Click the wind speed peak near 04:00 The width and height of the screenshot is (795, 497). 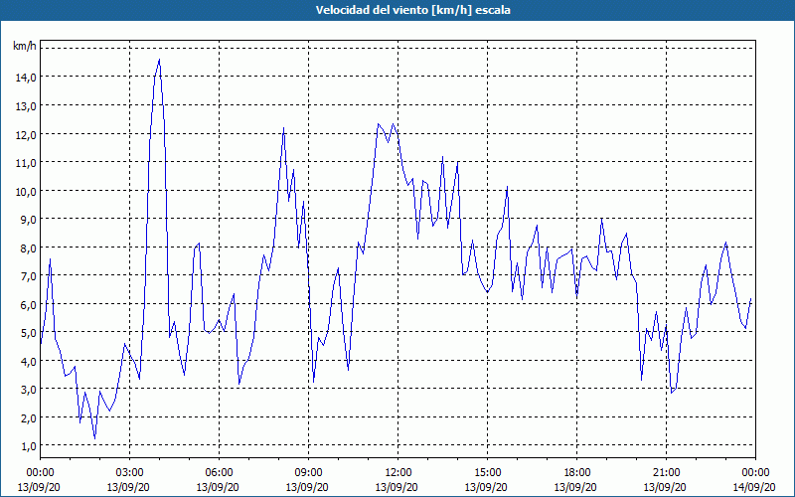pos(159,60)
